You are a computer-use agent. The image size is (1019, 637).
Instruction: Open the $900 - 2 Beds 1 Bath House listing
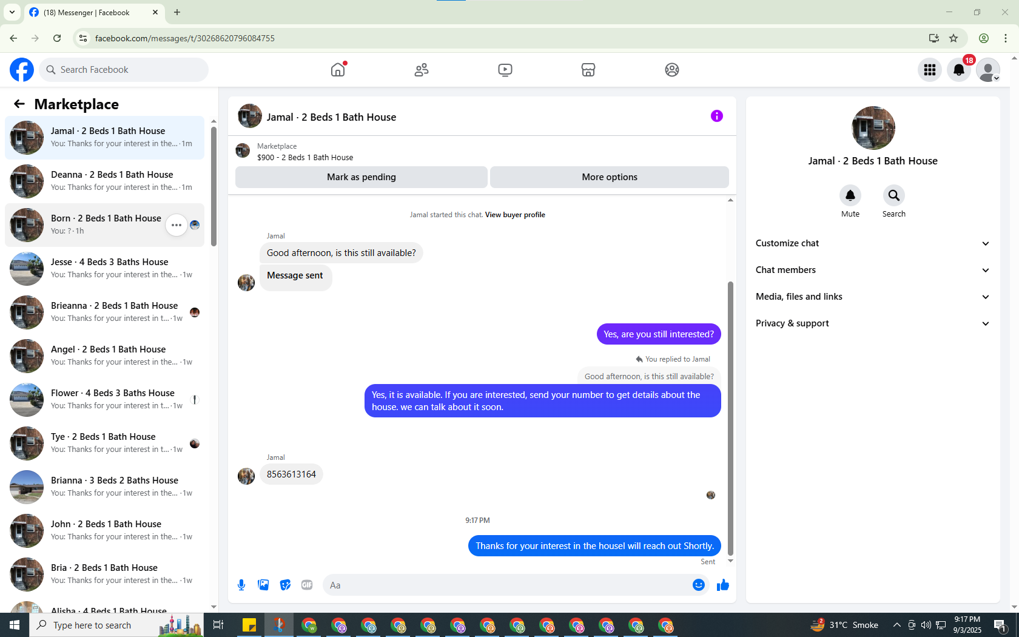[304, 157]
